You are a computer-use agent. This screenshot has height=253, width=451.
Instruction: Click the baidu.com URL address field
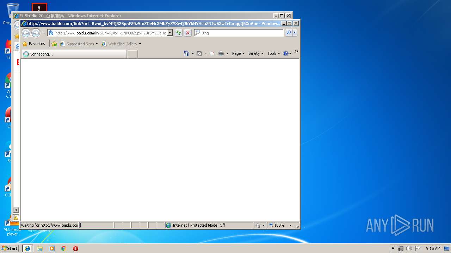point(110,33)
